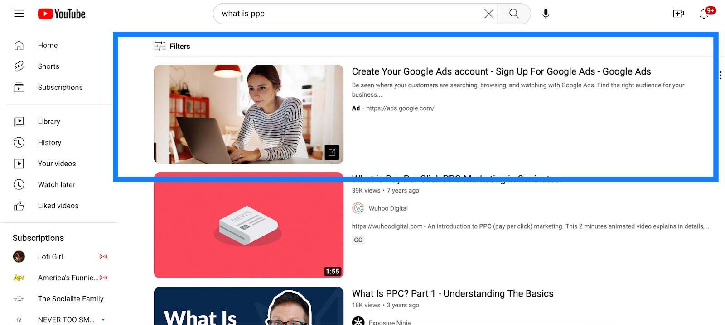
Task: Open the red 1:55 PPC video thumbnail
Action: [248, 225]
